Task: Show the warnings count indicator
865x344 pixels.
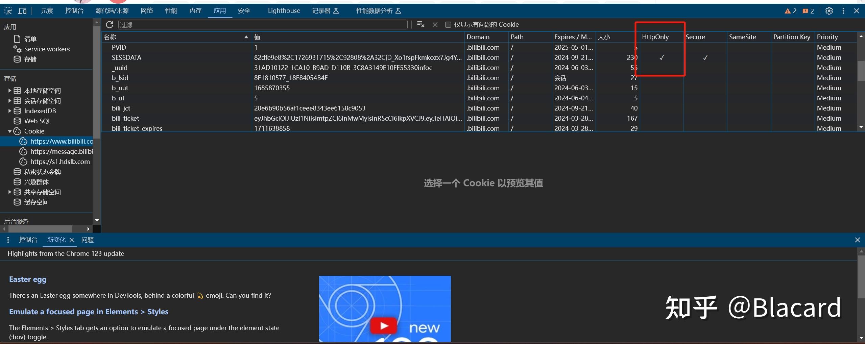Action: (x=790, y=11)
